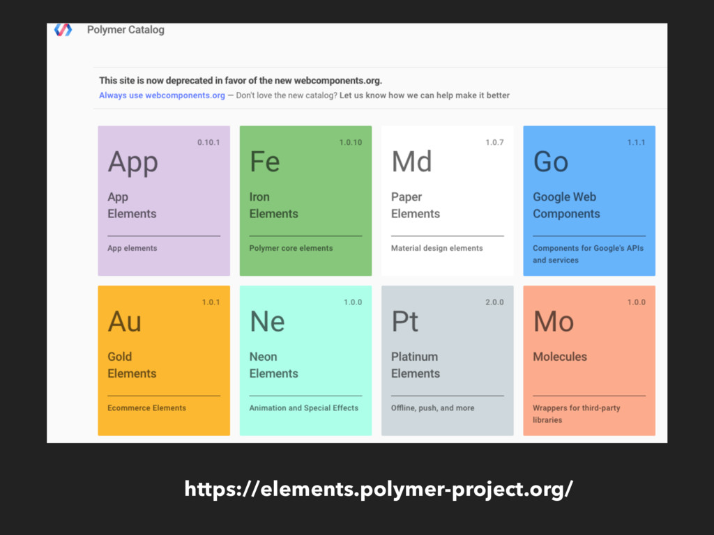Click the 'Material design elements' description
The width and height of the screenshot is (714, 535).
pos(436,249)
